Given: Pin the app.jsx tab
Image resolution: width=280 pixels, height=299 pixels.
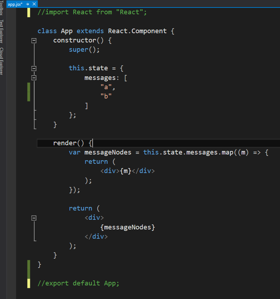Looking at the screenshot, I should click(x=27, y=4).
